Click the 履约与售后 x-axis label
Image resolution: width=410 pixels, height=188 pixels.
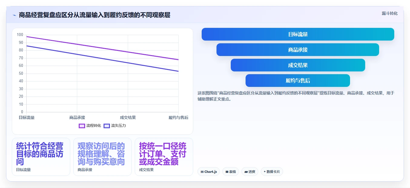click(178, 117)
